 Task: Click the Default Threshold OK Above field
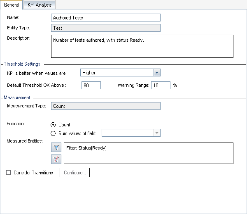tap(91, 86)
